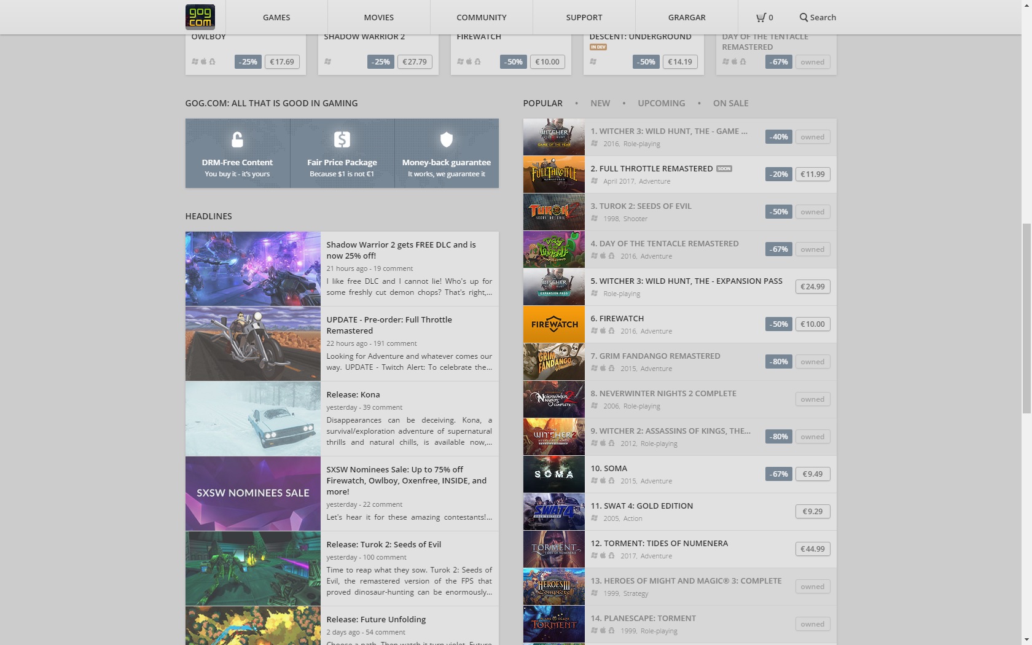Click the -80% badge for Grim Fandango
This screenshot has height=645, width=1032.
(x=779, y=361)
